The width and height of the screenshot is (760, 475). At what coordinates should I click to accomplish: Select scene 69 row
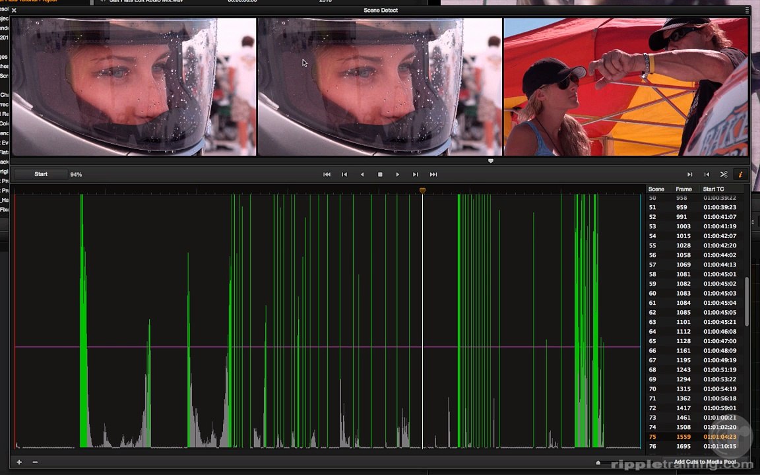[695, 379]
